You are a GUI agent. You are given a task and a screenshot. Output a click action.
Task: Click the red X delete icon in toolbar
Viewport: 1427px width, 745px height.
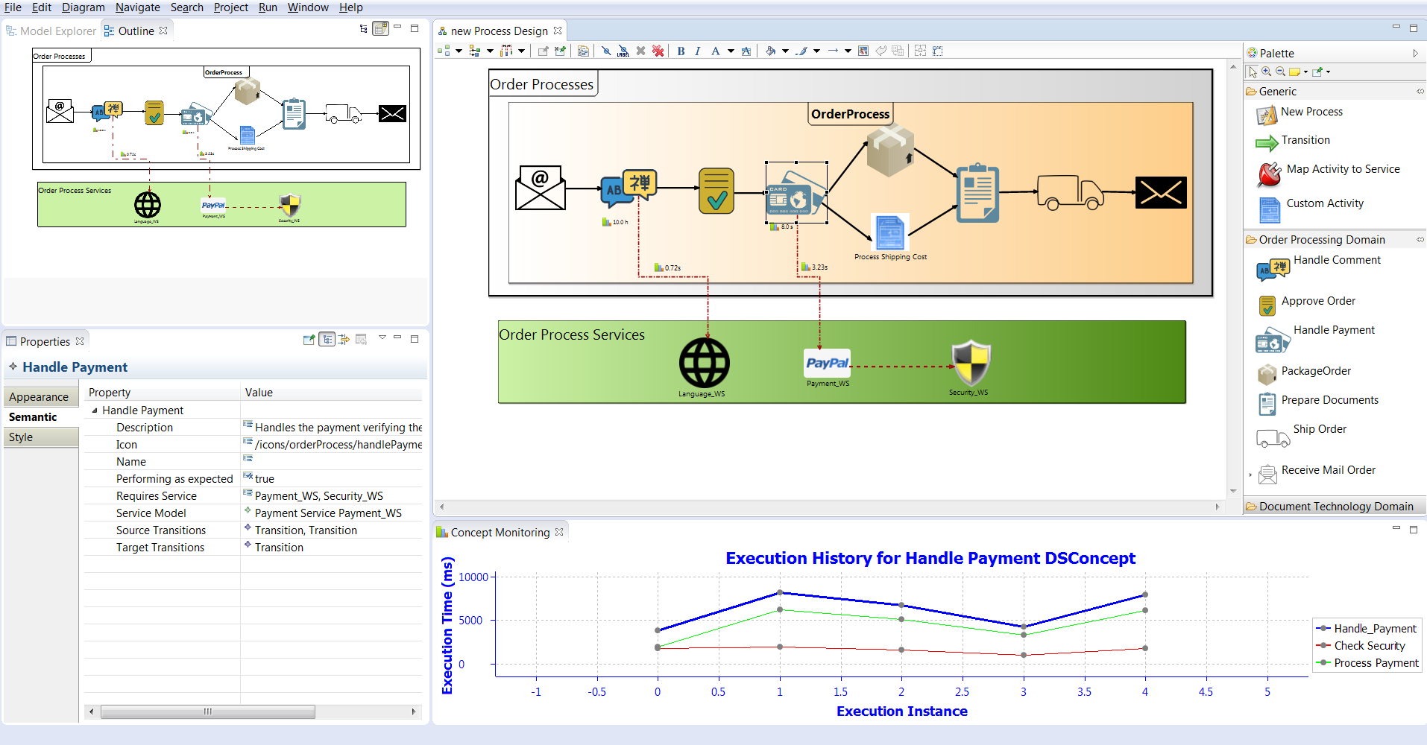coord(658,51)
